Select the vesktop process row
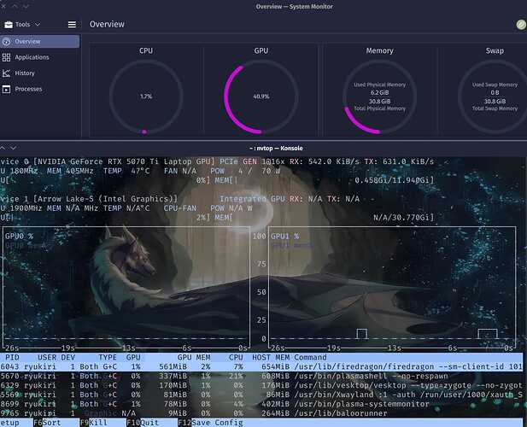 pos(261,385)
